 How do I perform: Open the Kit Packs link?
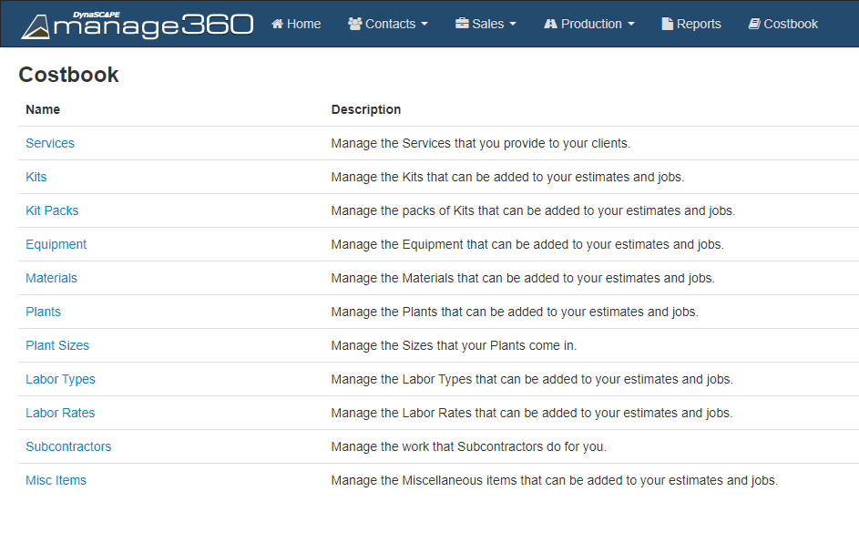52,210
